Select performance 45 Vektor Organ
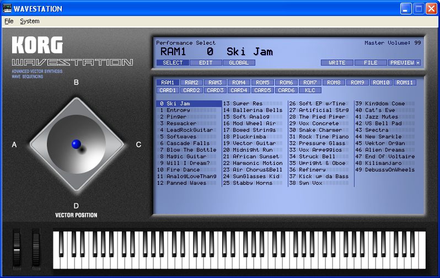Screen dimensions: 440x278 (388, 143)
